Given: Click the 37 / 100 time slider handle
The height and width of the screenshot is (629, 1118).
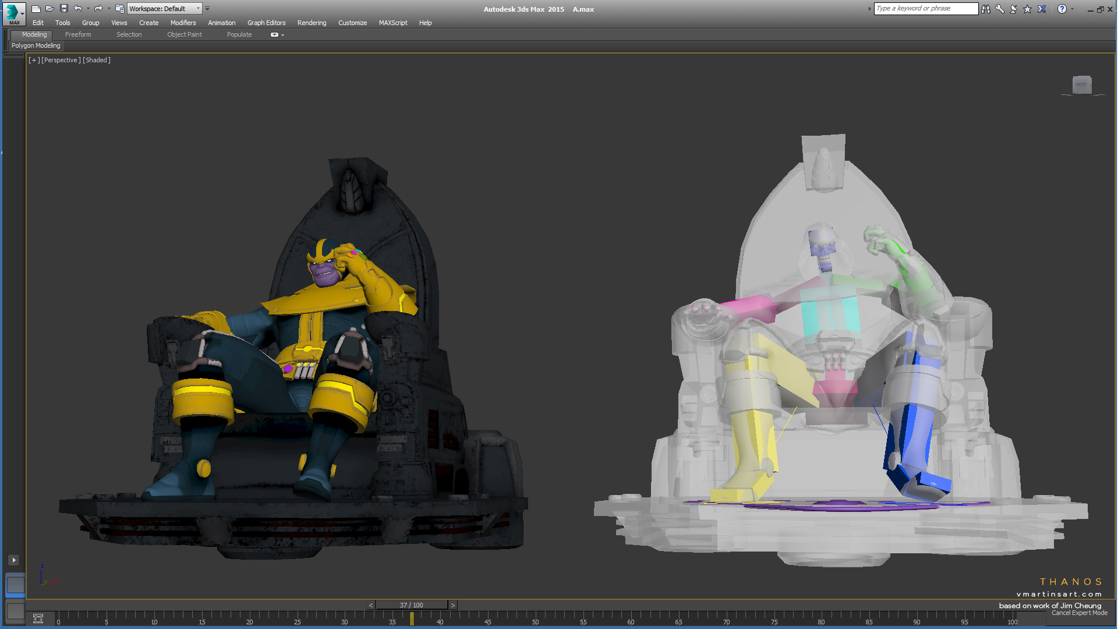Looking at the screenshot, I should (412, 605).
